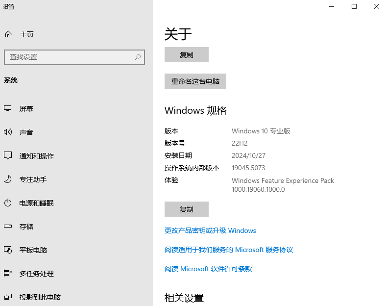Click the 复制 button under 关于

[187, 54]
